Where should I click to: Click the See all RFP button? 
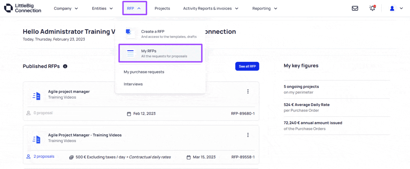[247, 66]
